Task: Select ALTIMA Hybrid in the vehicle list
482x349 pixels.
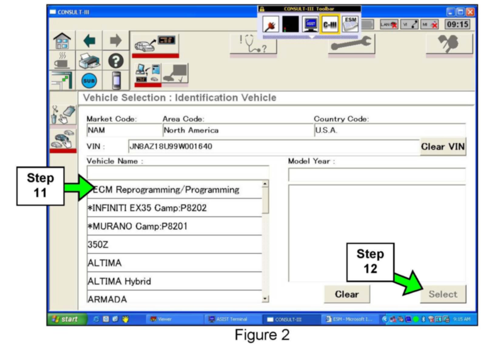Action: click(x=174, y=281)
